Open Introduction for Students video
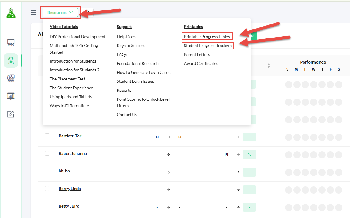 (x=73, y=61)
